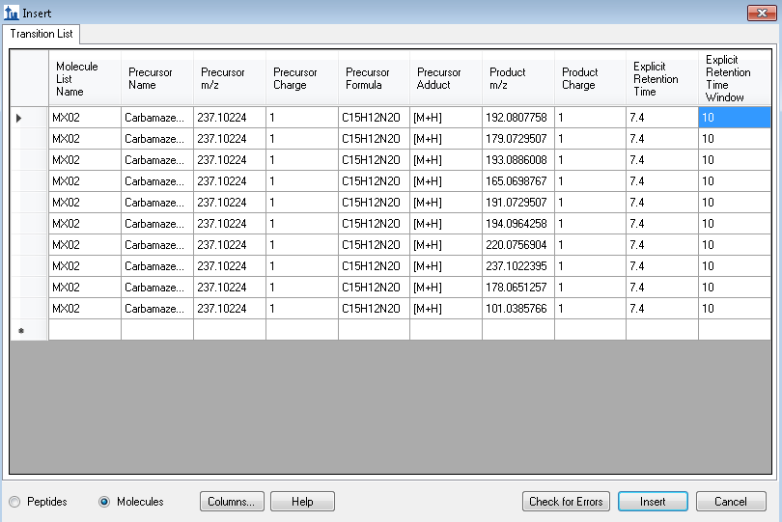This screenshot has width=782, height=522.
Task: Select the Transition List tab
Action: click(41, 34)
